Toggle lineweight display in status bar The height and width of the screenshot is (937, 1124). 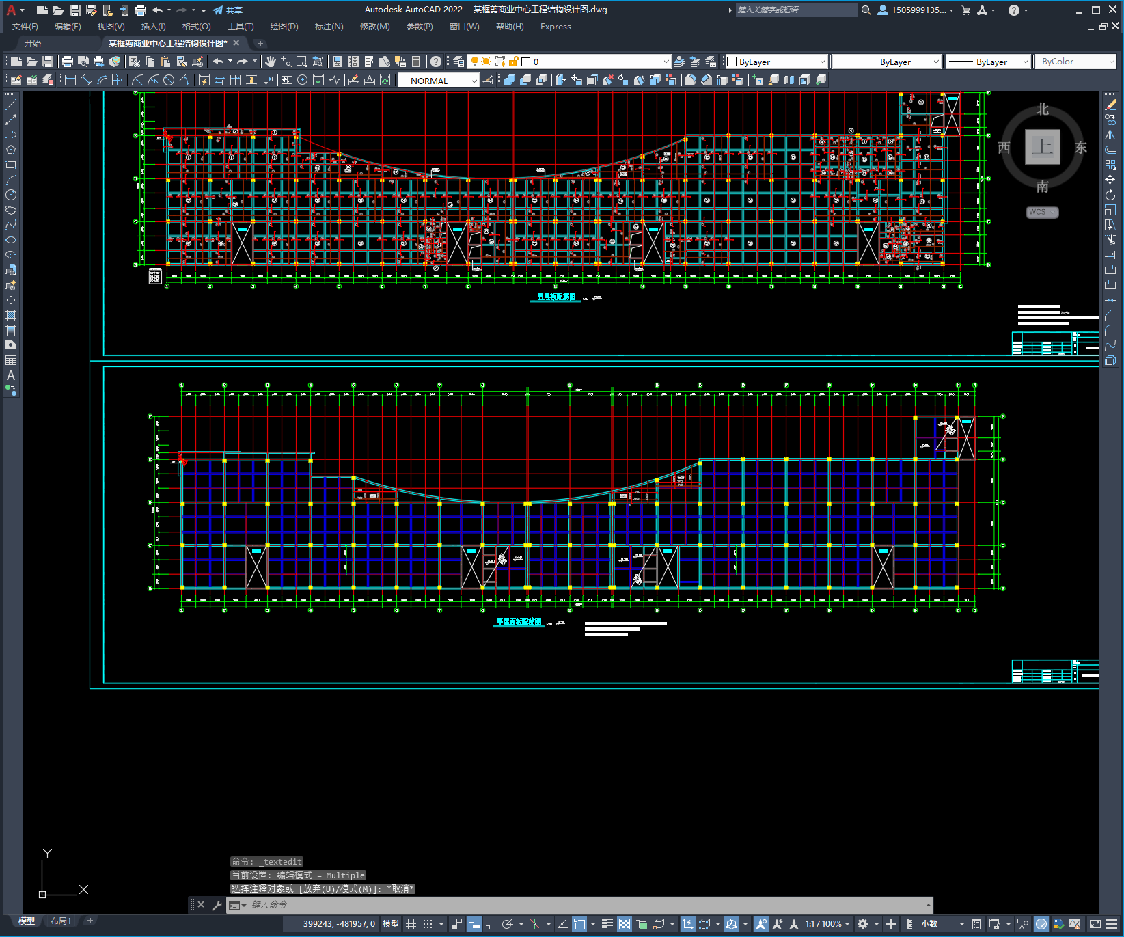tap(607, 924)
